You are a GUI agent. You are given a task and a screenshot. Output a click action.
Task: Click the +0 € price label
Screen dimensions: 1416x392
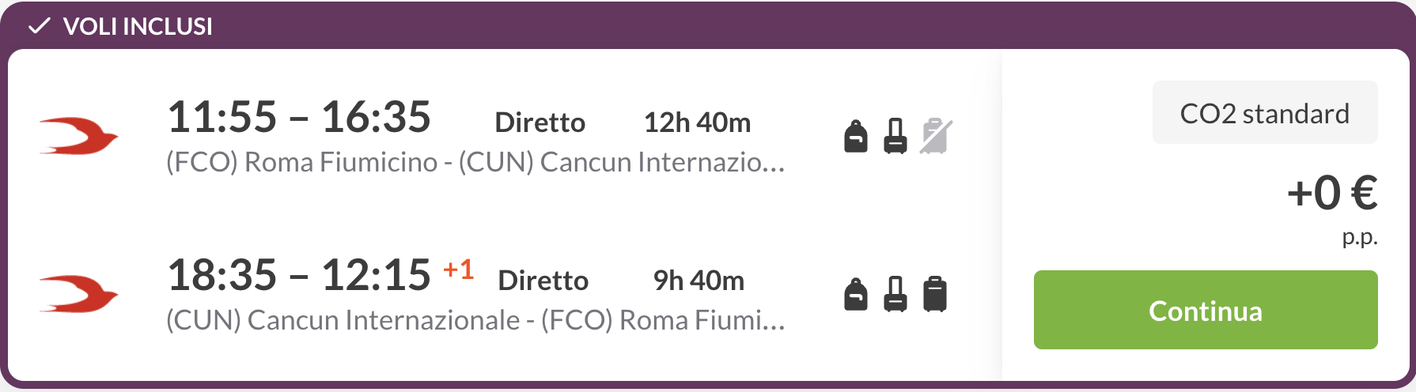1332,193
